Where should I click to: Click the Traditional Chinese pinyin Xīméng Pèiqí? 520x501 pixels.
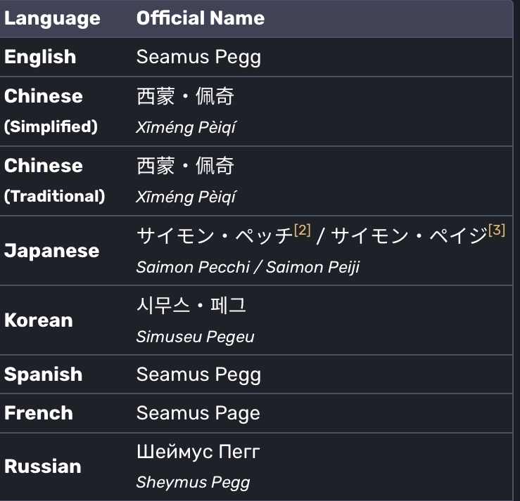[x=186, y=197]
